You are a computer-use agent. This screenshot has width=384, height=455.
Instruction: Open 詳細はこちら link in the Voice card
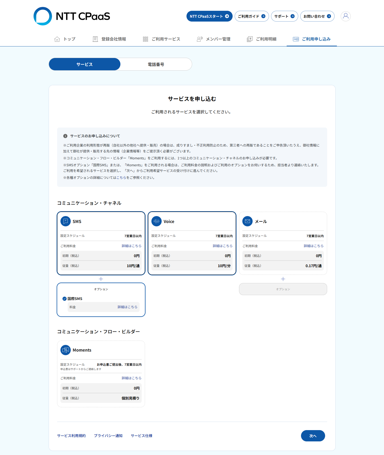coord(223,246)
